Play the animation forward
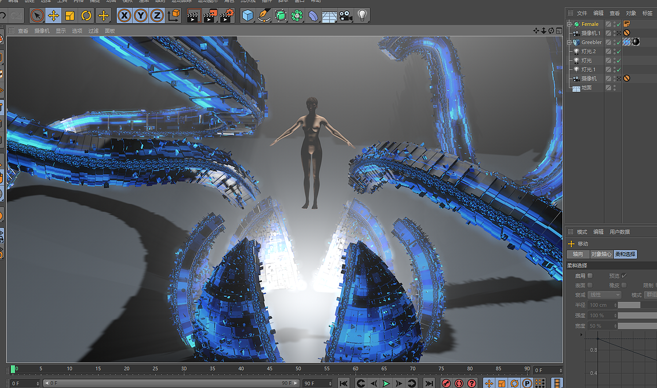657x388 pixels. [386, 383]
